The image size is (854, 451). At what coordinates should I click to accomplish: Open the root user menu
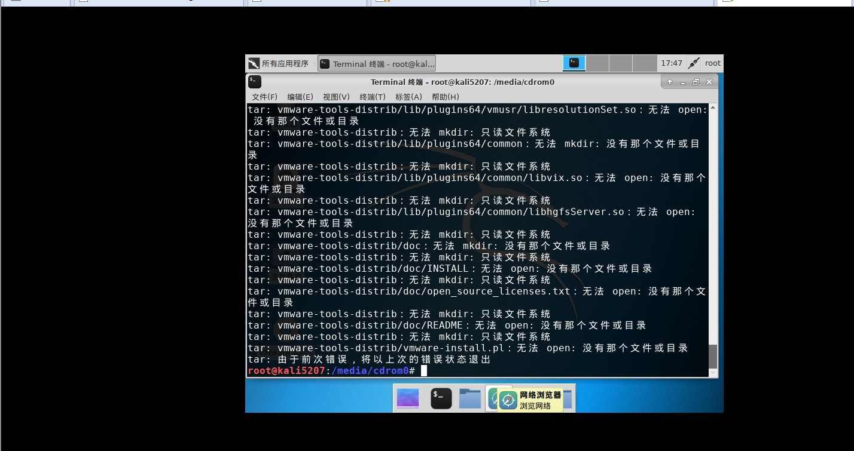[713, 63]
